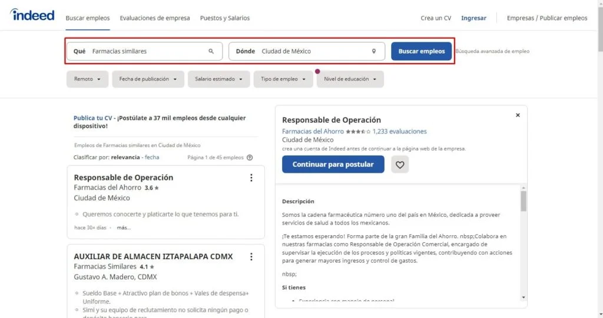
Task: Open Puestos y Salarios tab
Action: 225,18
